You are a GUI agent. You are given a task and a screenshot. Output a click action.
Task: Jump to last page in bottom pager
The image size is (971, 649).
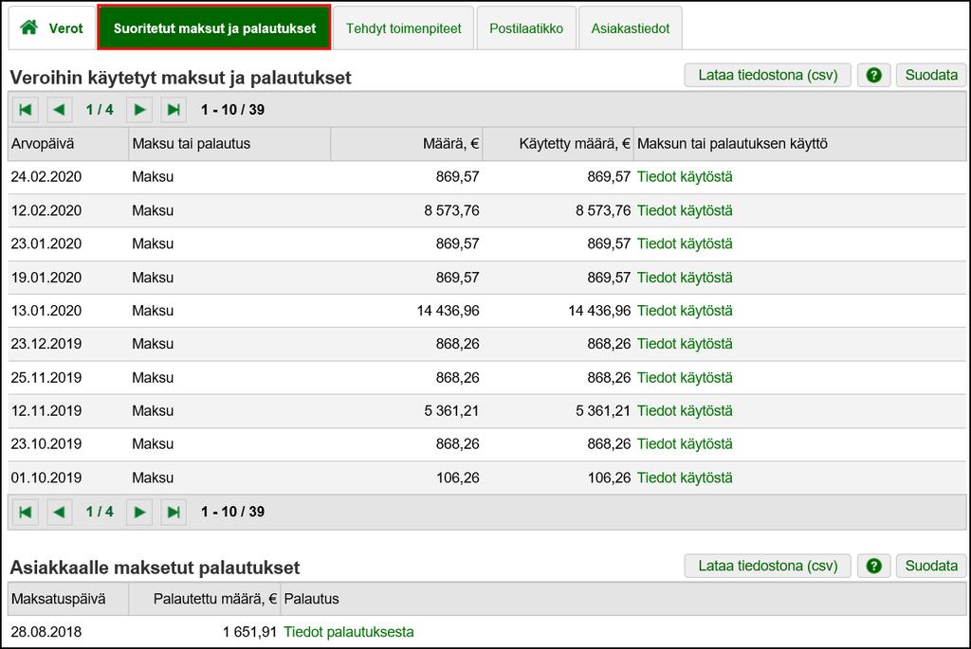point(174,512)
